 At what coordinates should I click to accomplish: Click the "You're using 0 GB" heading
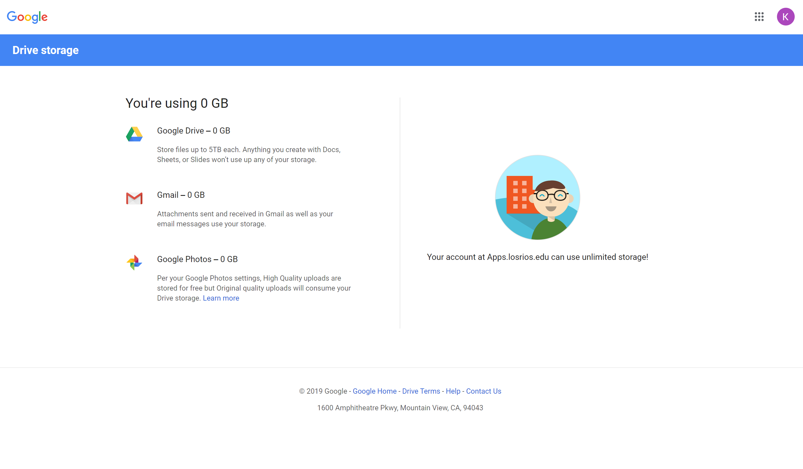pos(177,103)
